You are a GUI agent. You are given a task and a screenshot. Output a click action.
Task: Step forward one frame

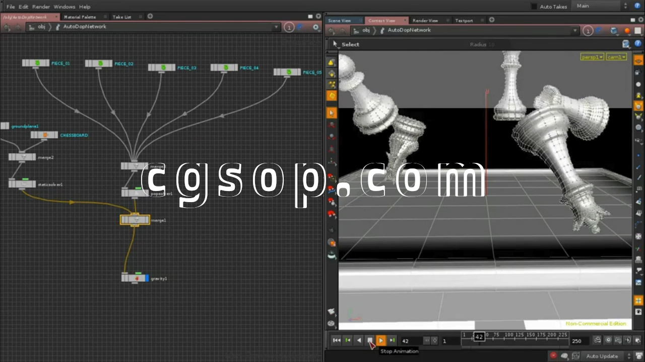pos(392,340)
